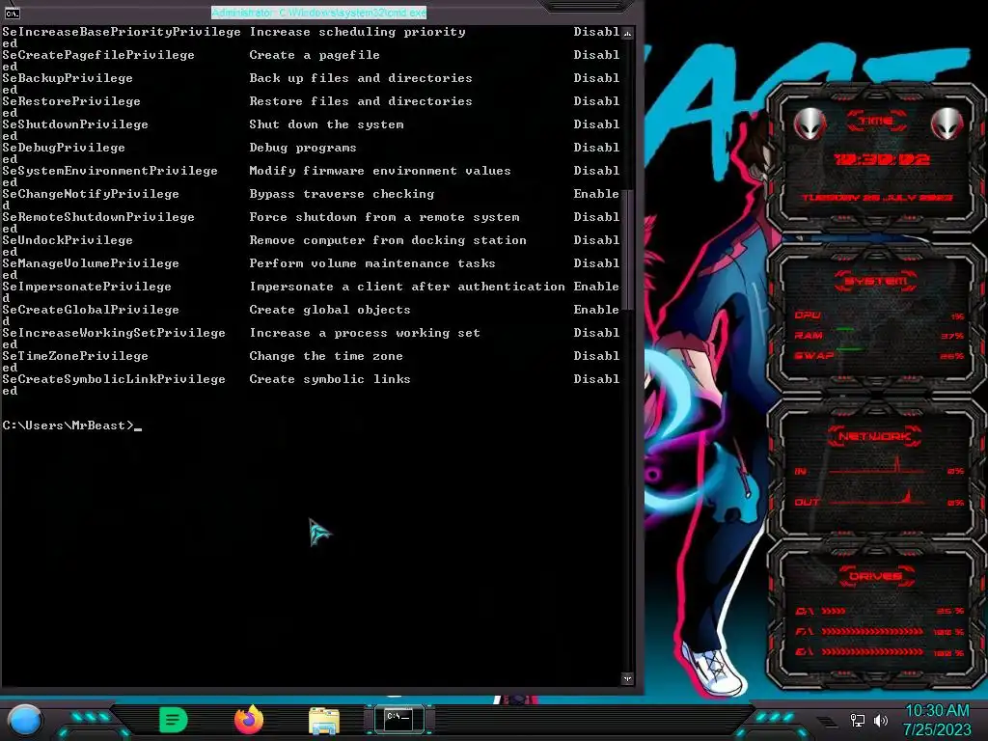The height and width of the screenshot is (741, 988).
Task: Click the F:\ drive usage bar
Action: pyautogui.click(x=872, y=631)
